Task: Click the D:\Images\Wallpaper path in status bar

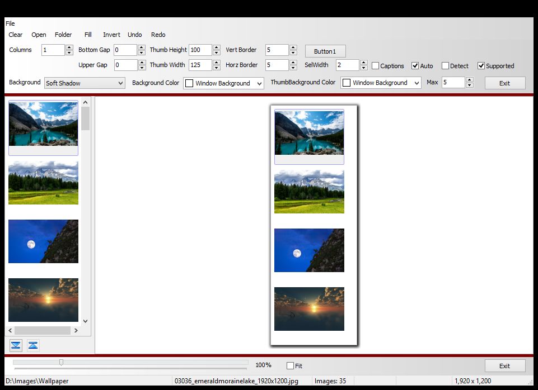Action: coord(37,381)
